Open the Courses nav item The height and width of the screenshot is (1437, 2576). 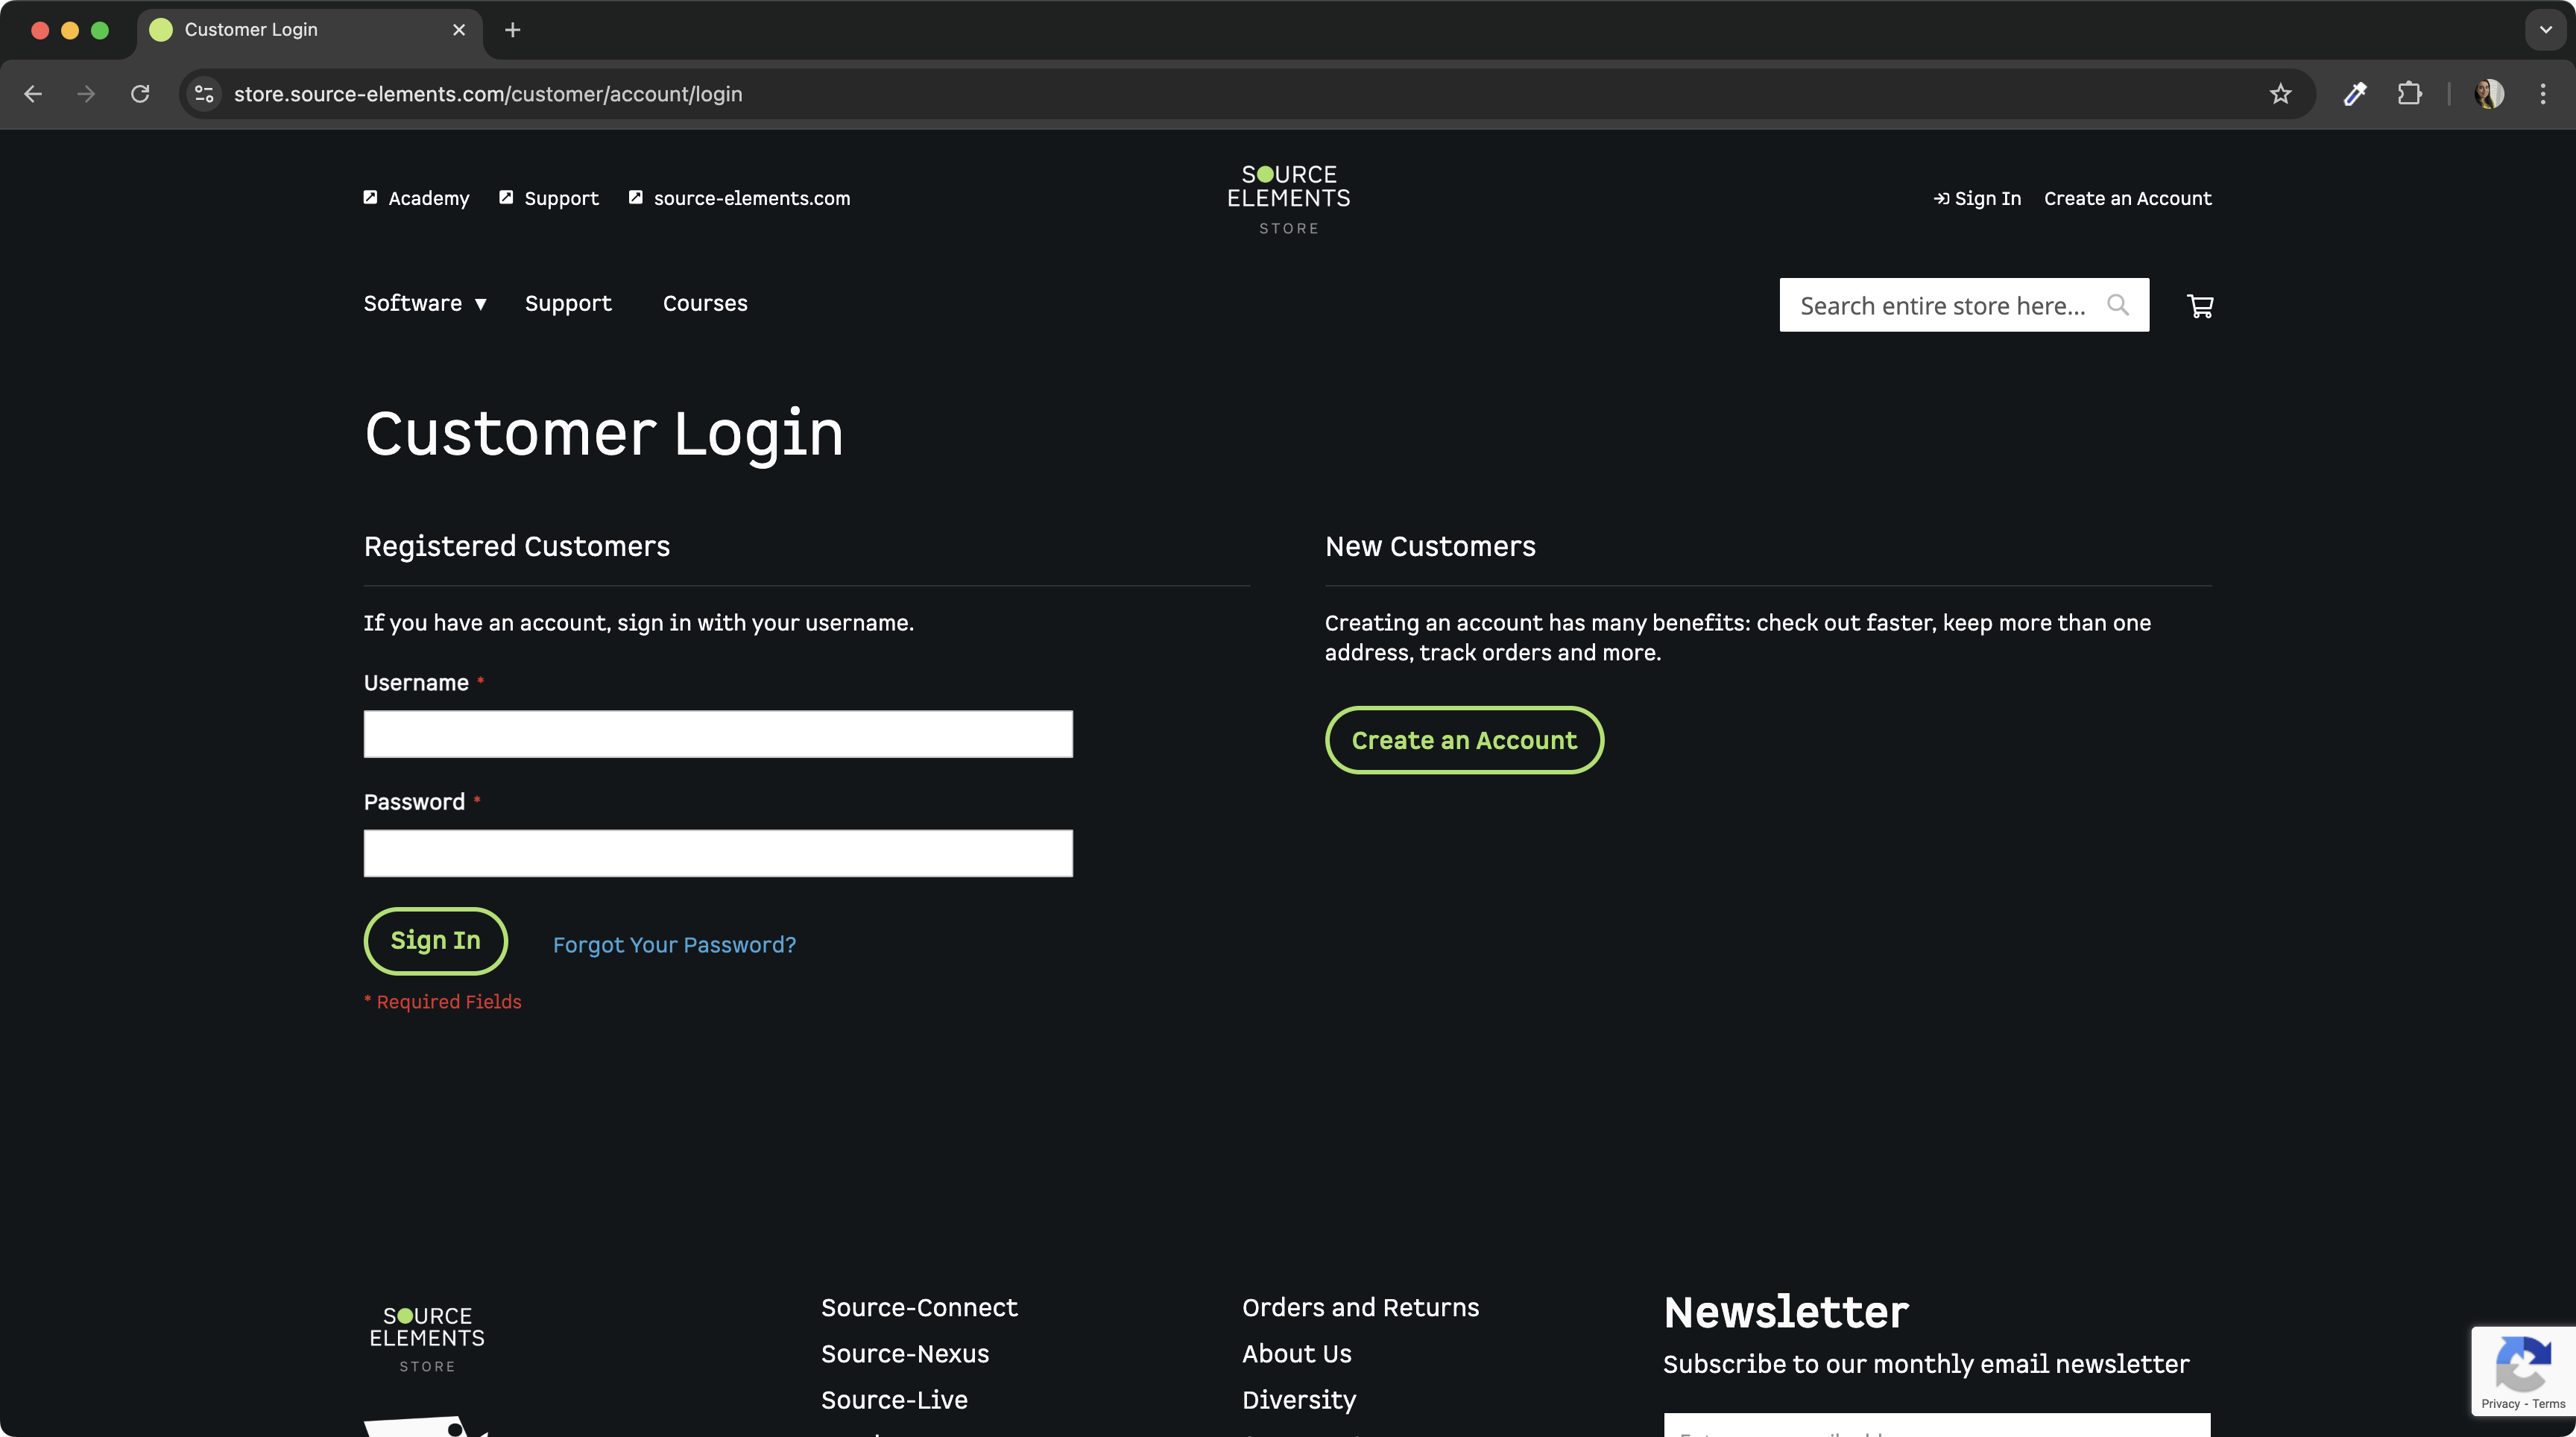(705, 304)
